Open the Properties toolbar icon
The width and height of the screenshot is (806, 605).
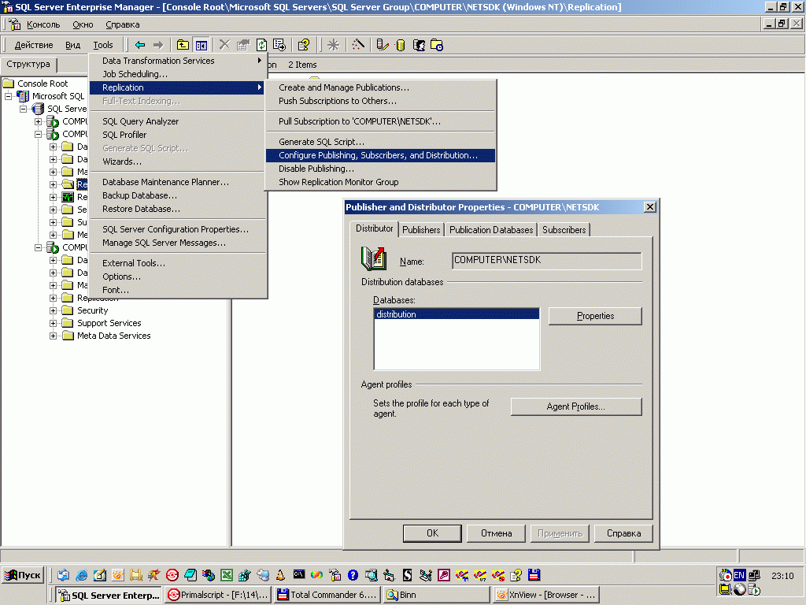[x=242, y=45]
